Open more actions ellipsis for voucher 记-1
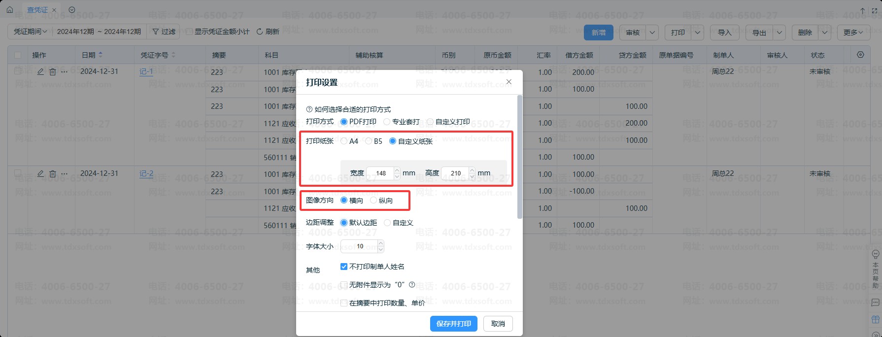The height and width of the screenshot is (337, 882). (65, 71)
